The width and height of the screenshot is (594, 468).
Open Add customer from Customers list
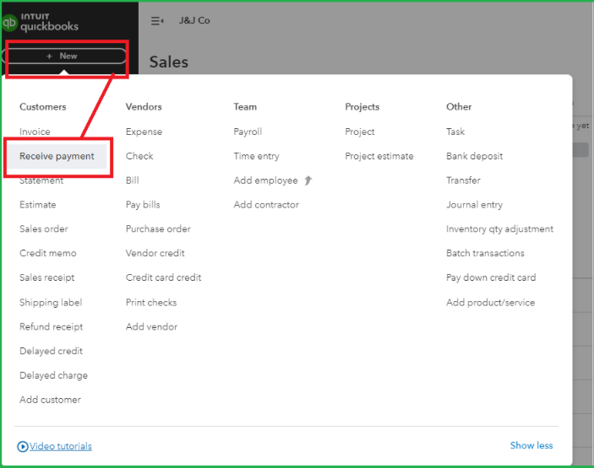(50, 400)
